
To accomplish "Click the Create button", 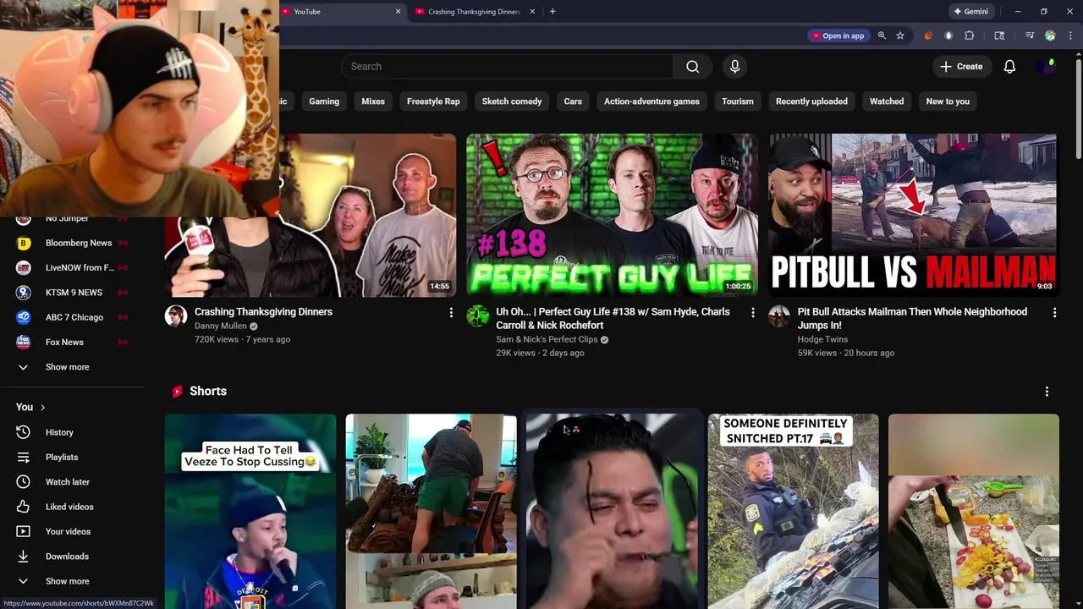I will (x=961, y=66).
